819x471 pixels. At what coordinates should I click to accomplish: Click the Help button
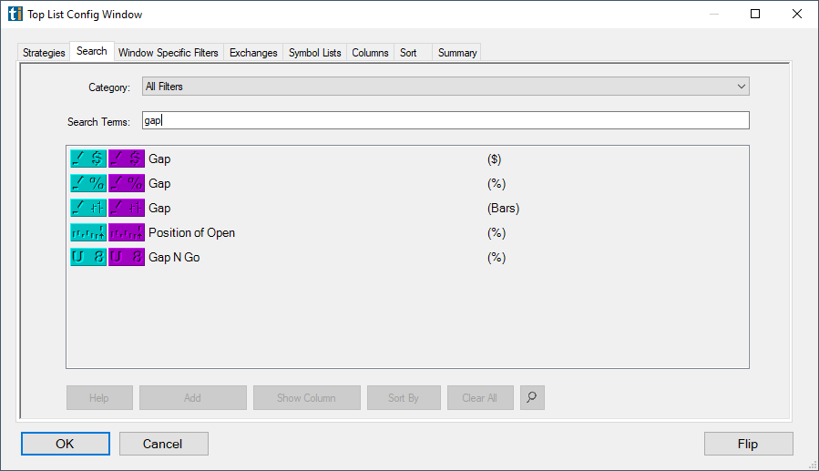99,398
